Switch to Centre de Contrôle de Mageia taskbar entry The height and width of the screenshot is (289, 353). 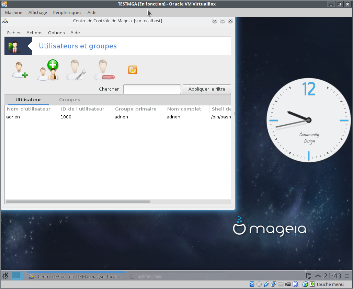[x=76, y=276]
